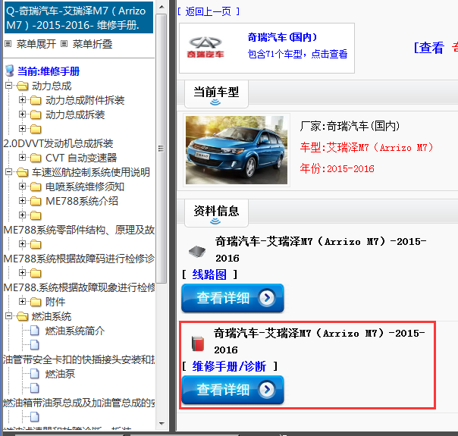Click 菜单展开 to expand all menus
The height and width of the screenshot is (436, 458).
click(x=36, y=44)
